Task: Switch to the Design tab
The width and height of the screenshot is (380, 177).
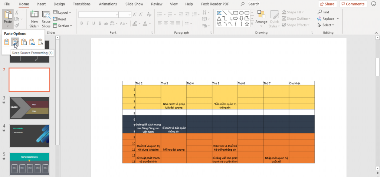Action: pyautogui.click(x=59, y=4)
